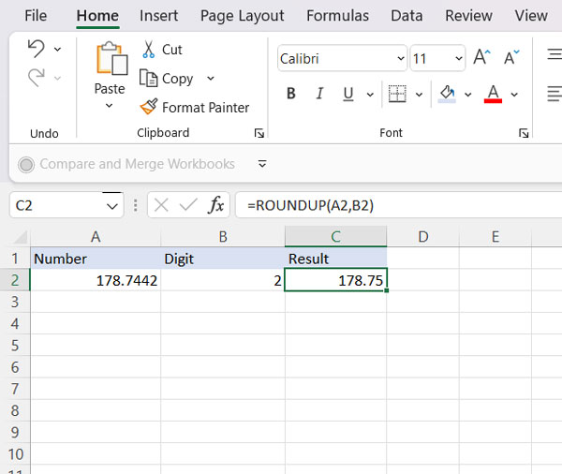This screenshot has height=474, width=562.
Task: Switch to the Page Layout tab
Action: point(243,16)
